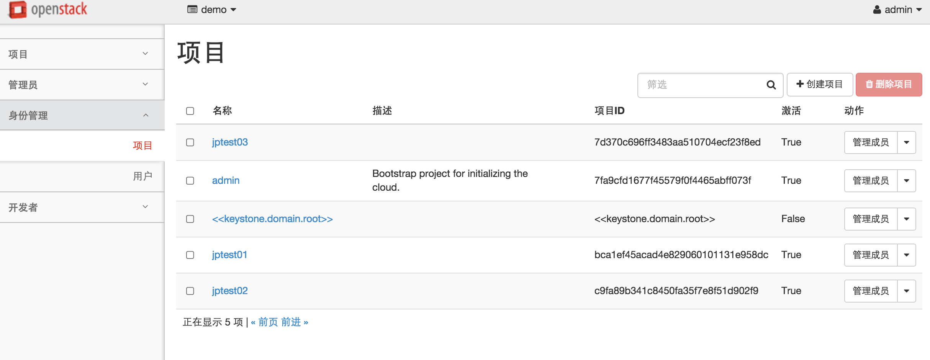930x360 pixels.
Task: Click the search magnifier icon in filter box
Action: pos(771,85)
